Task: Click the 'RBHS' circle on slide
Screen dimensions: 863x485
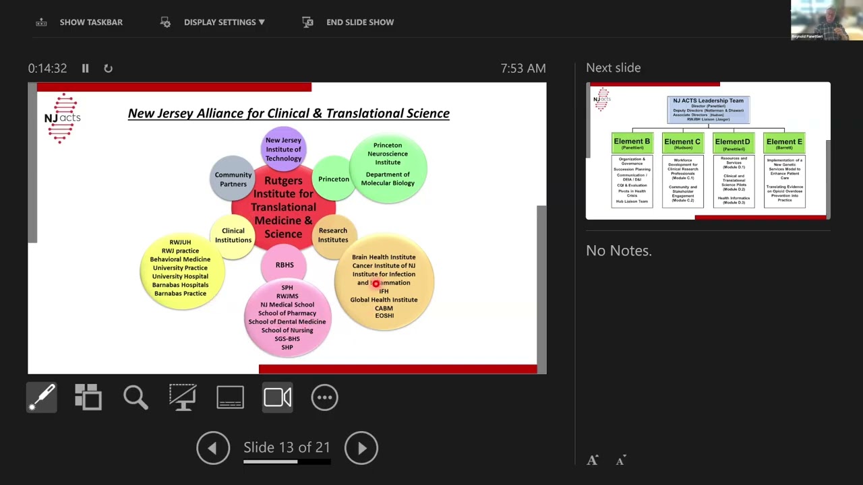Action: [x=285, y=265]
